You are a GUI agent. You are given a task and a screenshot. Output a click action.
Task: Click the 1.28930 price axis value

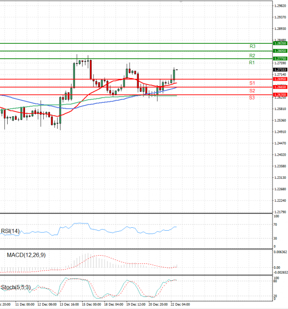coord(280,29)
